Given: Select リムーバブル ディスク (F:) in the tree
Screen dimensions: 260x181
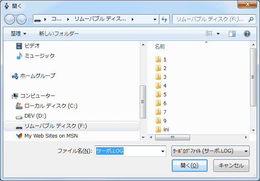Looking at the screenshot, I should pos(72,126).
